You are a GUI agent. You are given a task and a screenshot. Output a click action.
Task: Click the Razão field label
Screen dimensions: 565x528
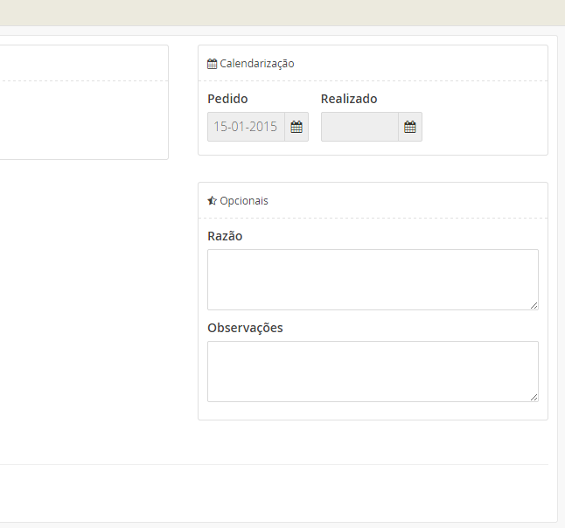225,236
